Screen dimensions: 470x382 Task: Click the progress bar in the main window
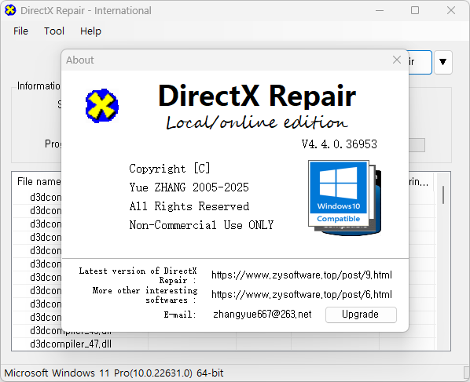coord(417,145)
